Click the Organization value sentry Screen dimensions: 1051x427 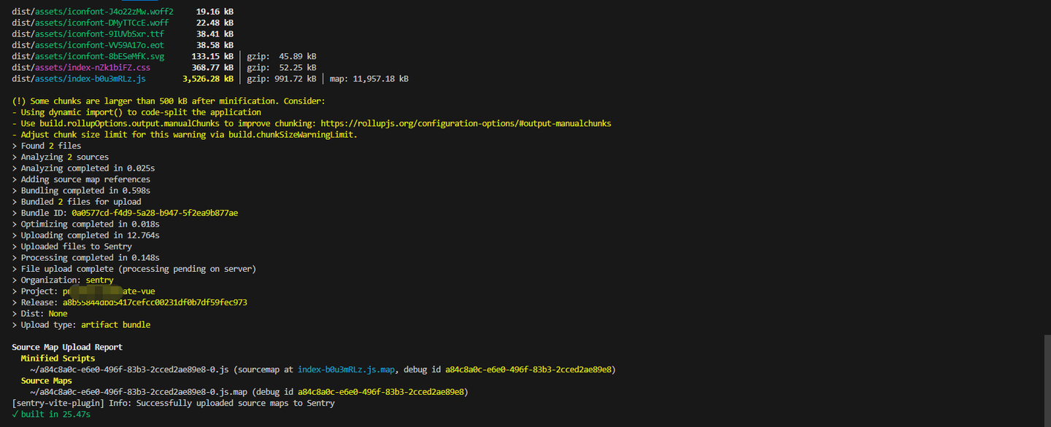[99, 280]
